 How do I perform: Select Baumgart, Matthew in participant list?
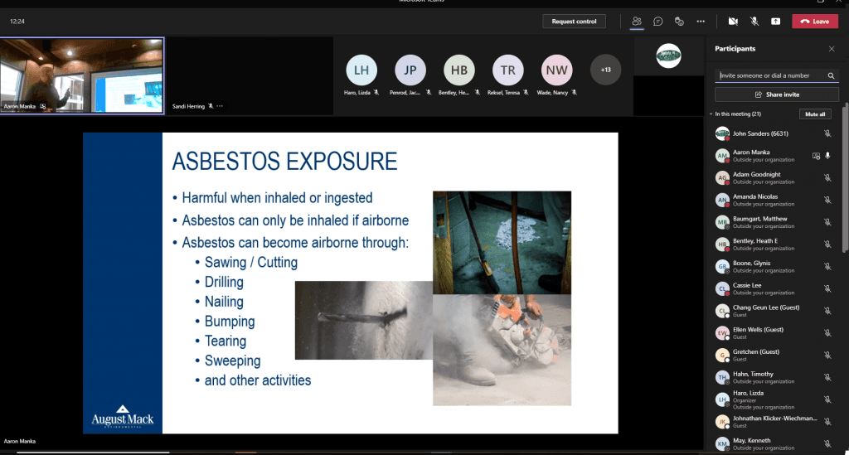(774, 222)
